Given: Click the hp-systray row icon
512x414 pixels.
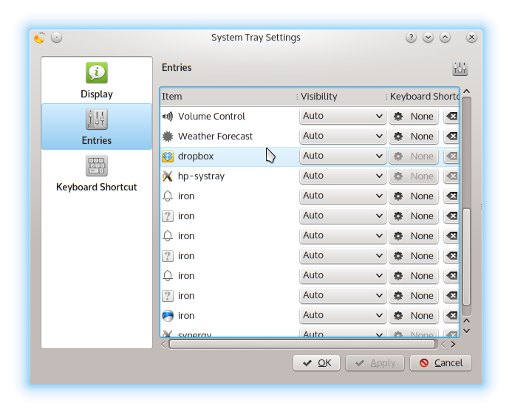Looking at the screenshot, I should (x=168, y=176).
